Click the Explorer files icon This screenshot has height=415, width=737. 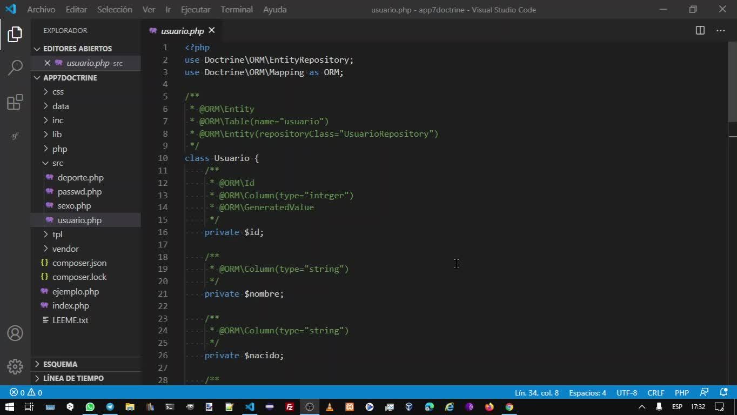[15, 35]
